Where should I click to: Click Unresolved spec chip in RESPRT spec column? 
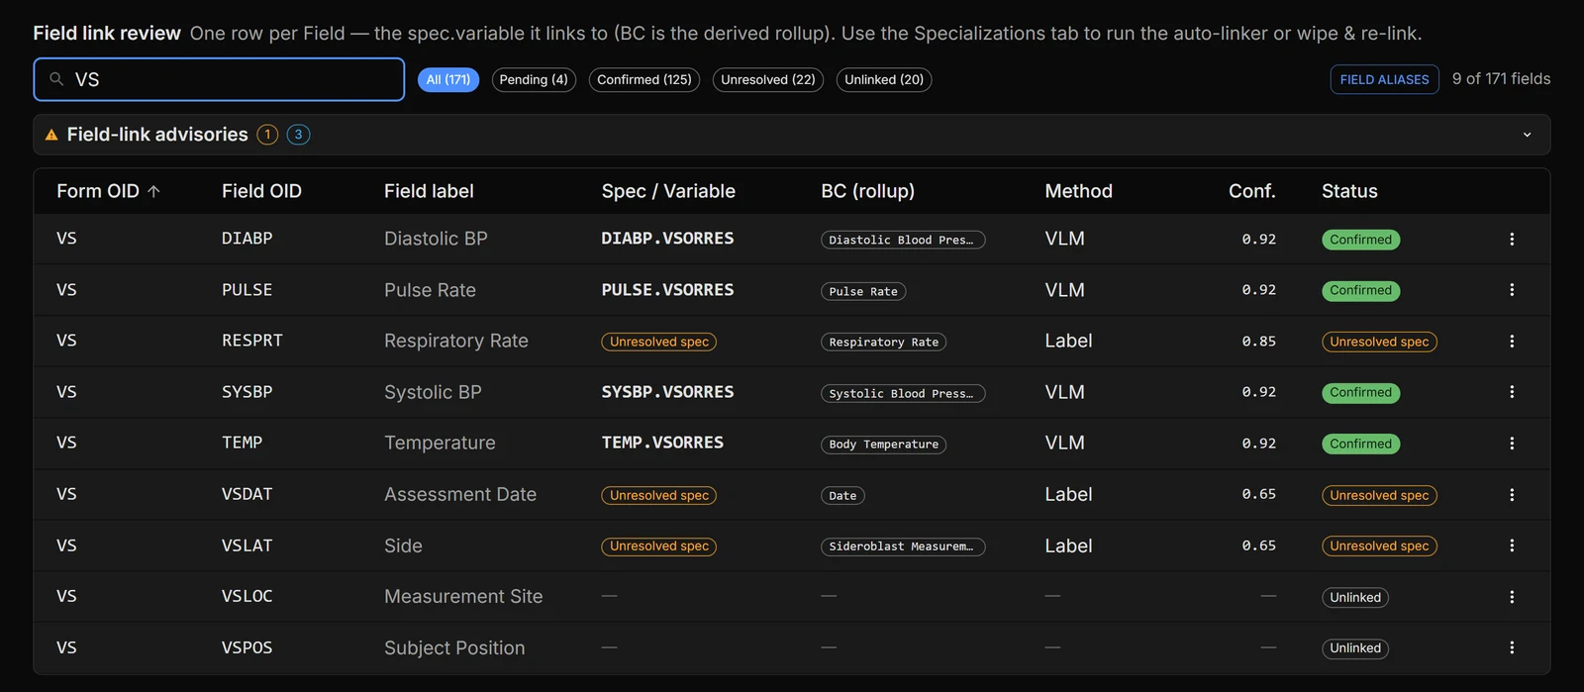pos(659,342)
